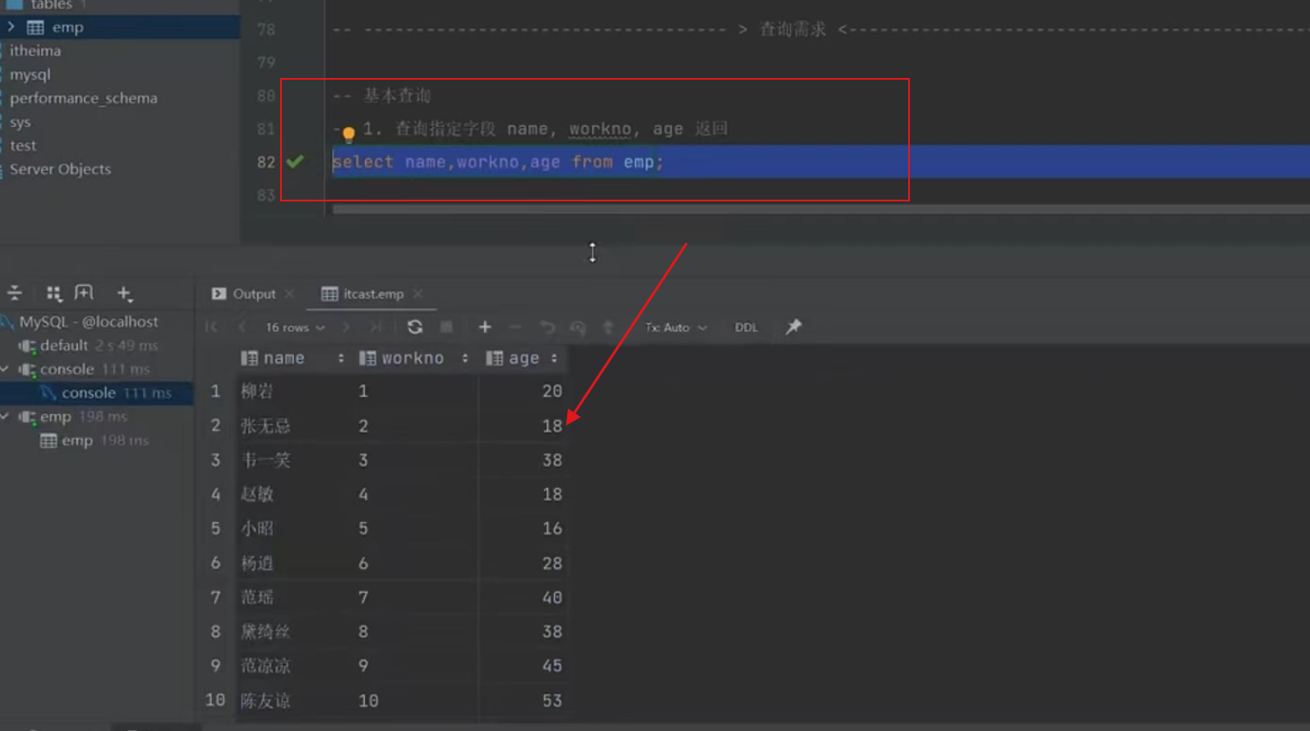
Task: Click the MySQL datasource icon in Services
Action: coord(8,321)
